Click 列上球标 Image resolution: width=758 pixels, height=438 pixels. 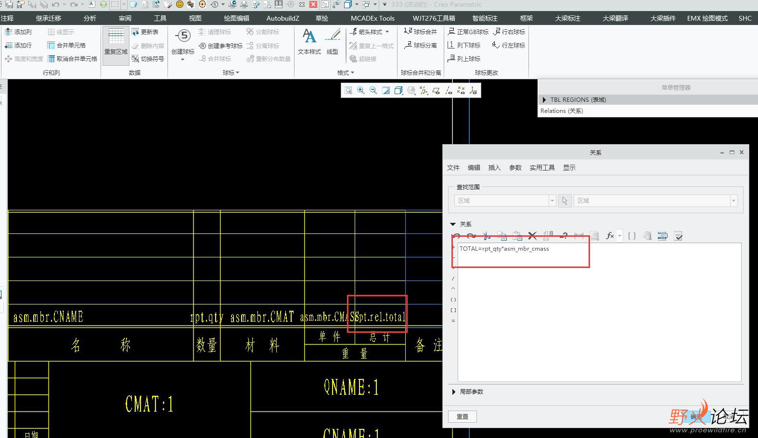[x=464, y=59]
